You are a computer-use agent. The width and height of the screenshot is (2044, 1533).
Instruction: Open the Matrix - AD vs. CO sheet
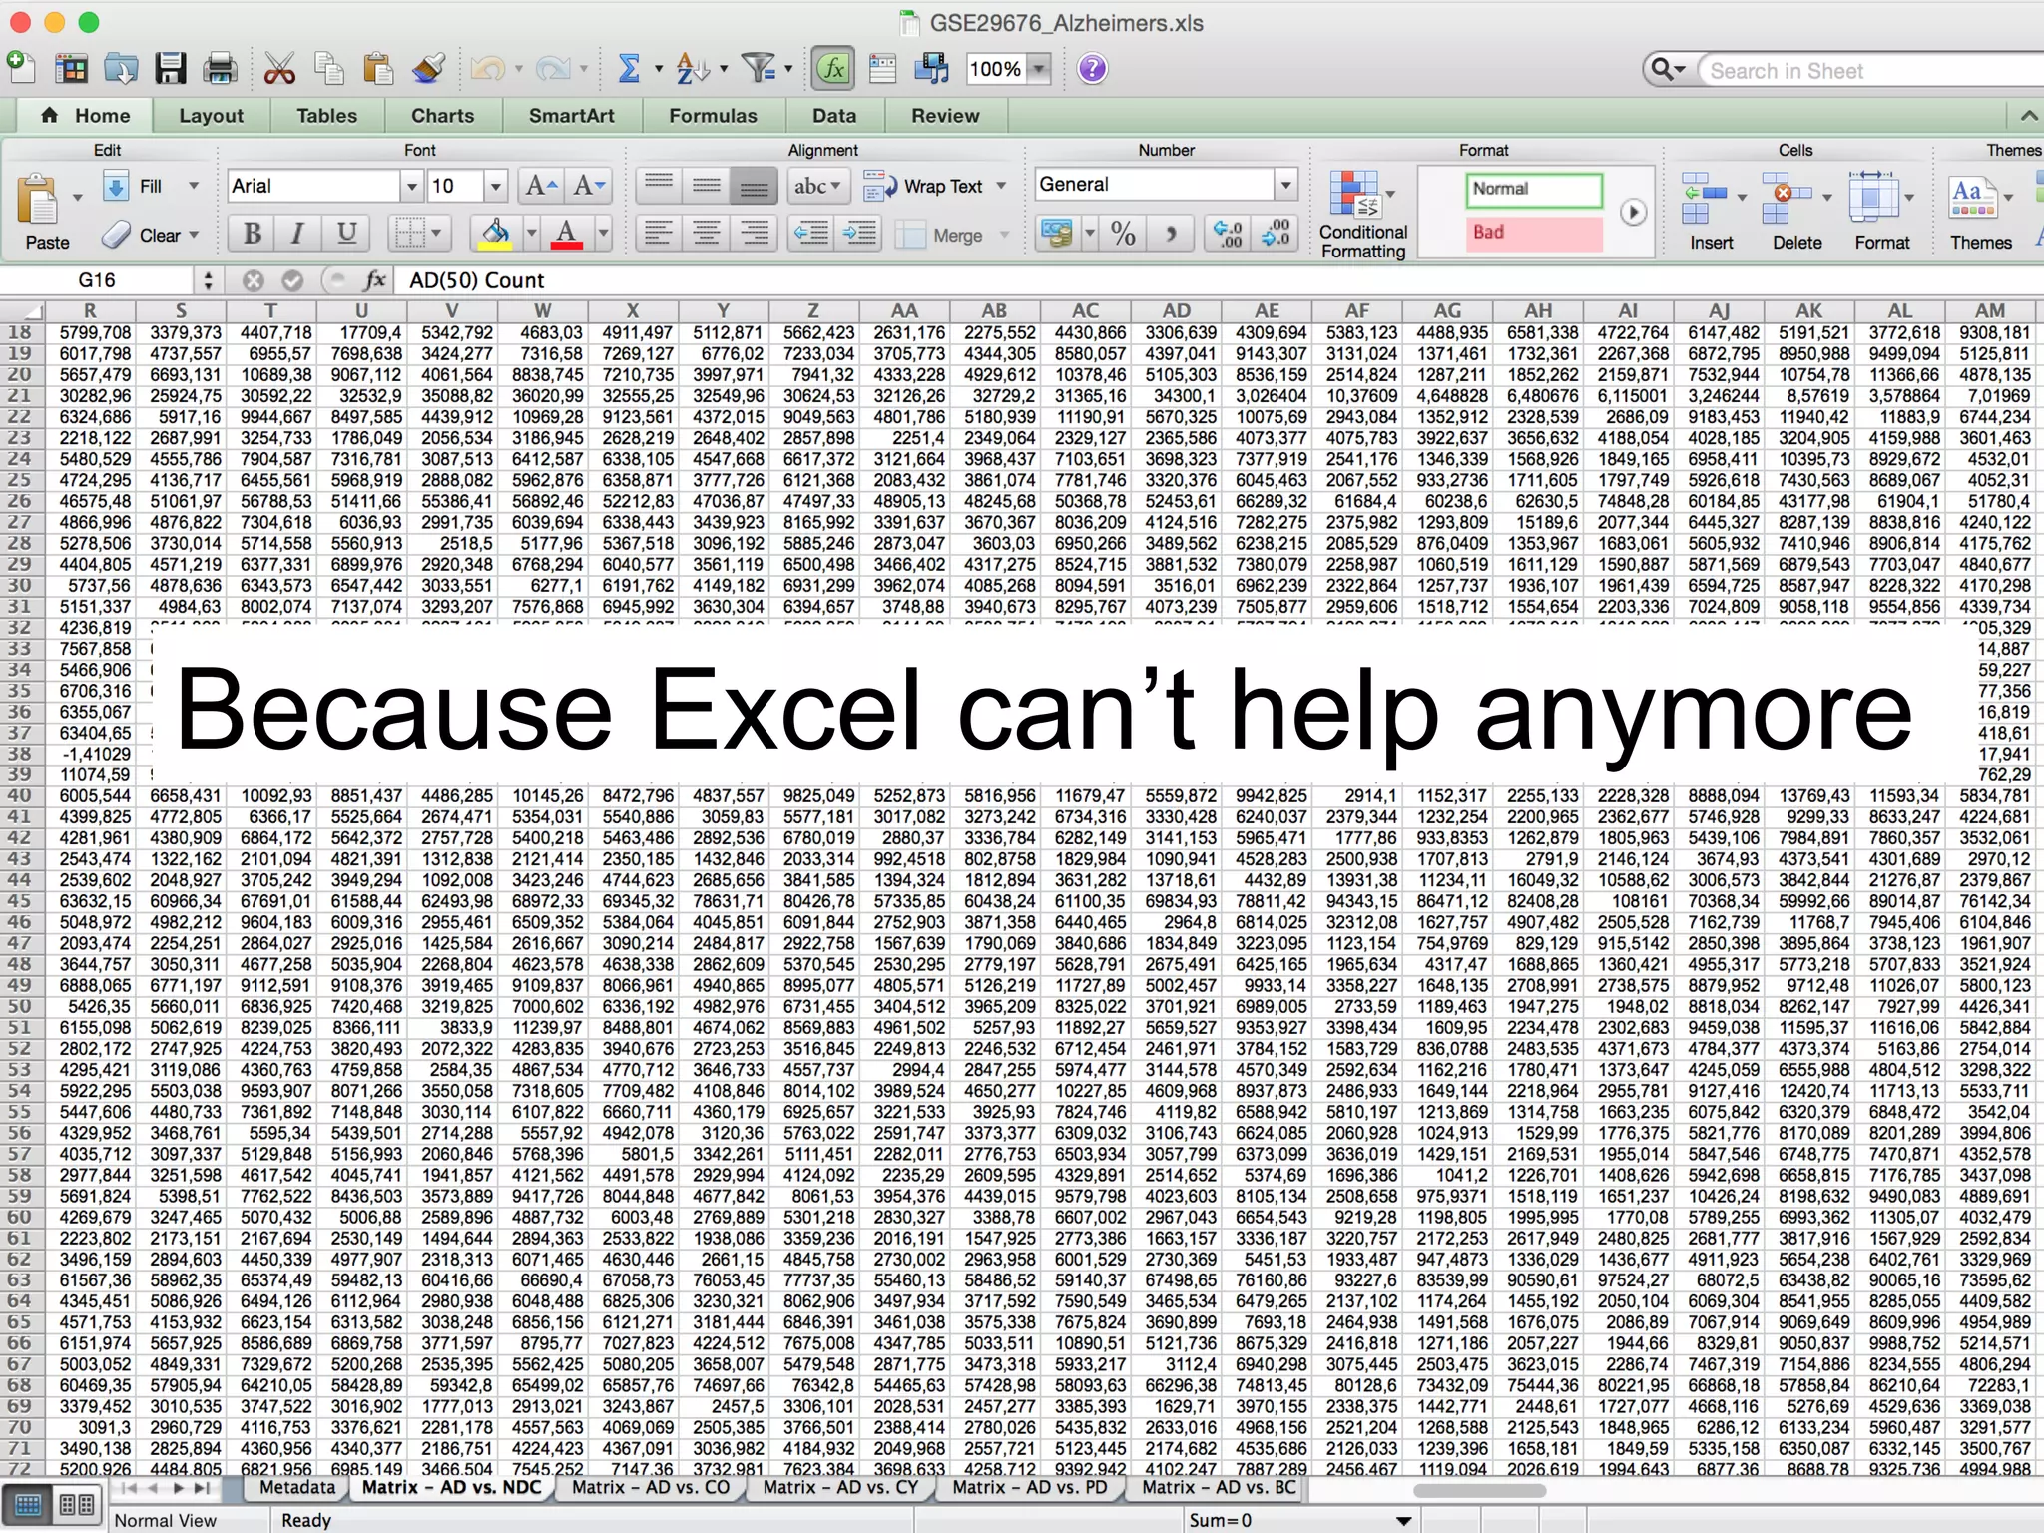point(650,1487)
